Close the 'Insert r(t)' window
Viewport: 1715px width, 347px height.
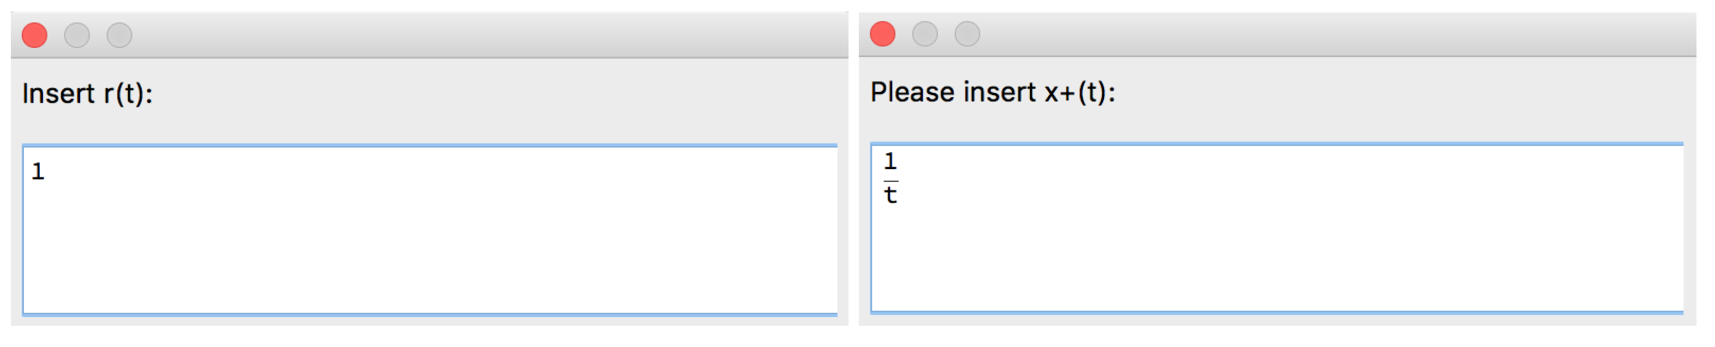[x=35, y=35]
